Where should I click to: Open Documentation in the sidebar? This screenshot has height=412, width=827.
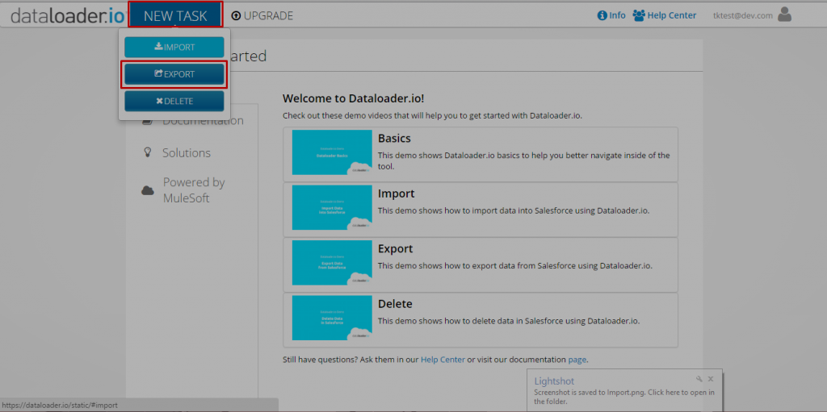pos(203,121)
